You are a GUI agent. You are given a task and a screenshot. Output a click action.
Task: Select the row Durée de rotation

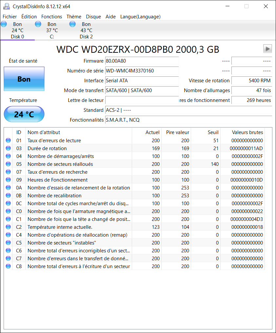pos(134,148)
